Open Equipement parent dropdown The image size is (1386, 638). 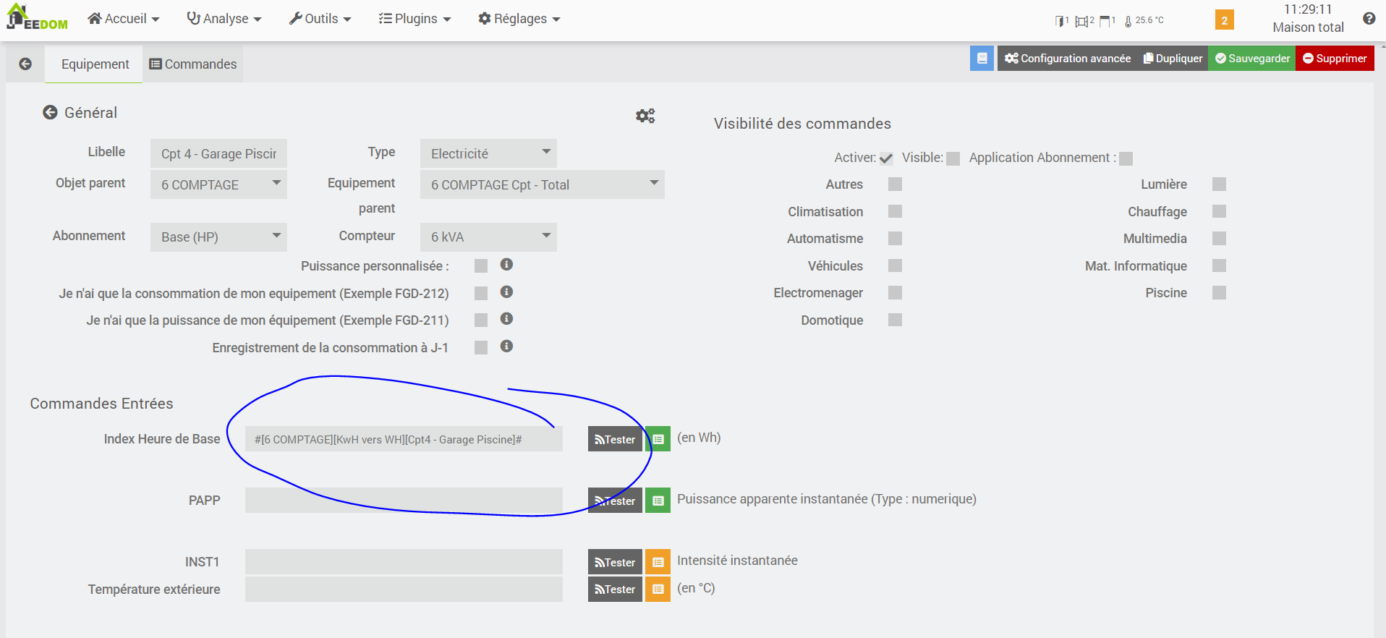[x=543, y=184]
